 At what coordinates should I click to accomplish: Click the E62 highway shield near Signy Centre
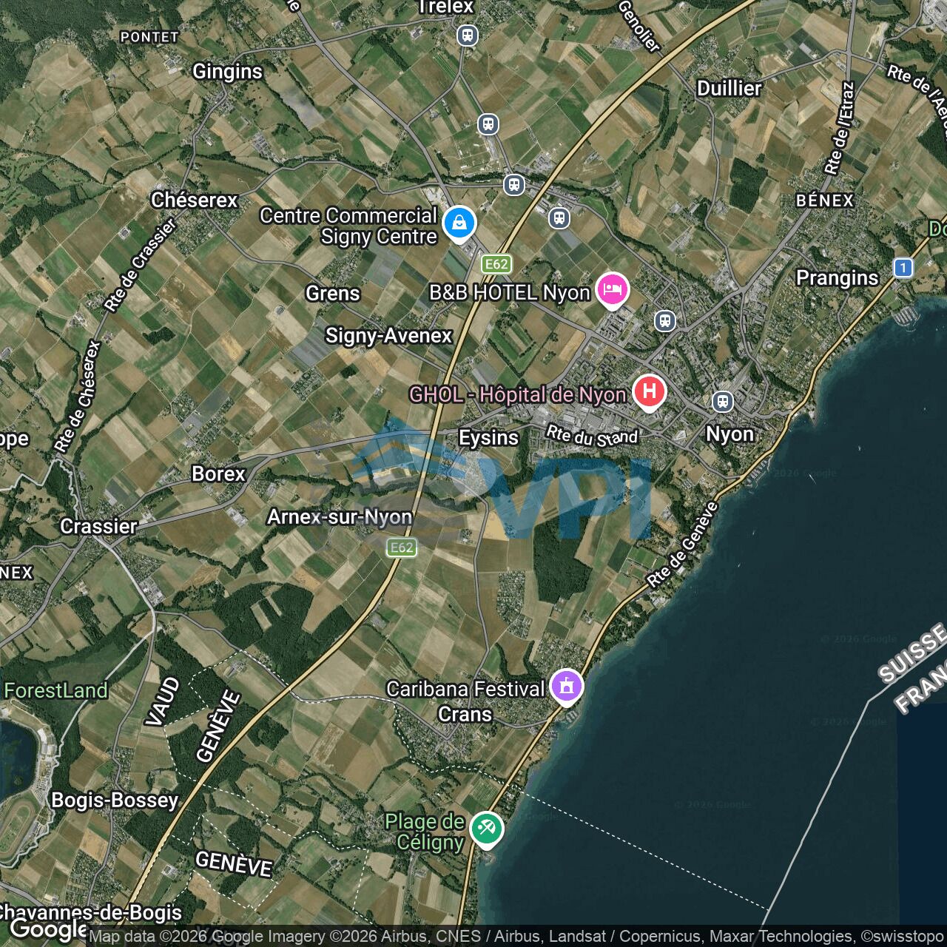(496, 264)
